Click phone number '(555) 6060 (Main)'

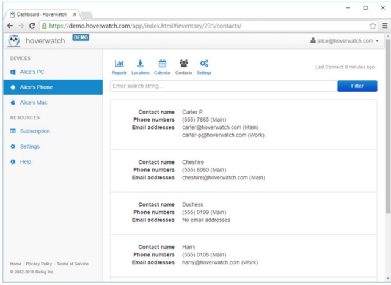click(x=204, y=170)
